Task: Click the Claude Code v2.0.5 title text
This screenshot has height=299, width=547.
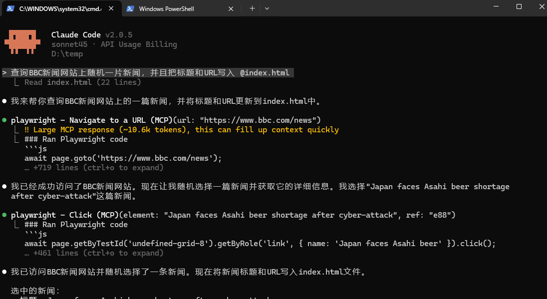Action: pos(91,35)
